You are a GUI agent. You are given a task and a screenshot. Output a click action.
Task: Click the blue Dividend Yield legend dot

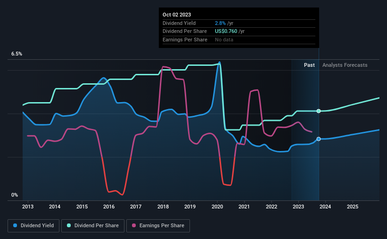(15, 225)
